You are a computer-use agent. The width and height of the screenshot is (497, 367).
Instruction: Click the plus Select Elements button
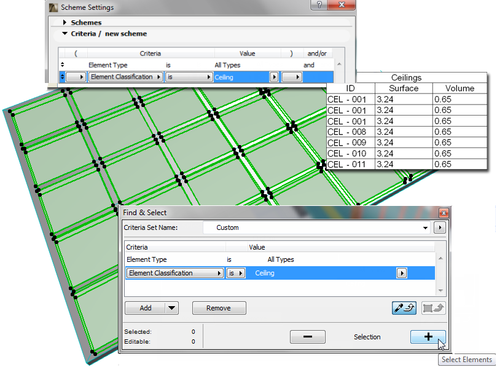[428, 337]
